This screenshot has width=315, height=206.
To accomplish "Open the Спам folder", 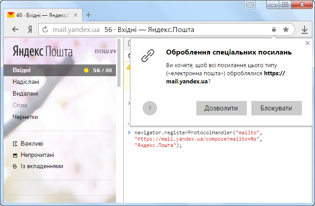I will [20, 105].
